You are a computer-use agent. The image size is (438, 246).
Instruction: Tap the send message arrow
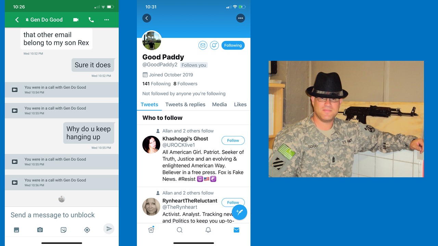pos(109,229)
